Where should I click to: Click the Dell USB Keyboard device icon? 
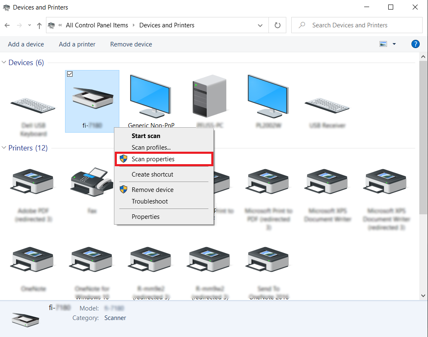click(33, 104)
